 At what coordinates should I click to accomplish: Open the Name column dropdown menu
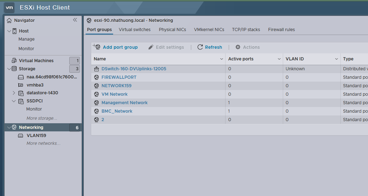[x=222, y=59]
